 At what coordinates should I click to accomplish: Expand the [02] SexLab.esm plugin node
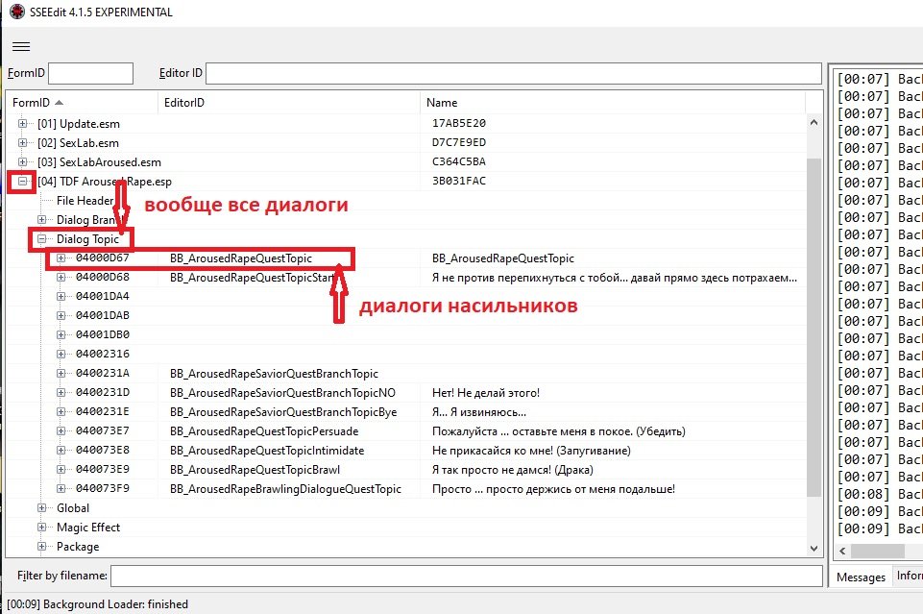click(x=23, y=143)
